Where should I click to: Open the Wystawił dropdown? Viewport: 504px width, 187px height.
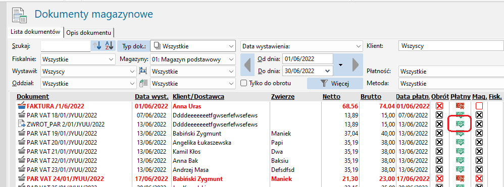pos(88,71)
